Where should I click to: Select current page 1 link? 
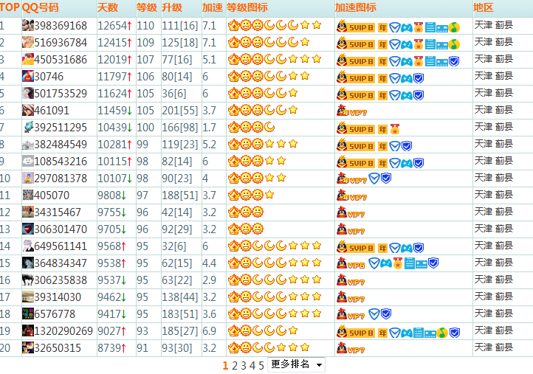coord(225,365)
